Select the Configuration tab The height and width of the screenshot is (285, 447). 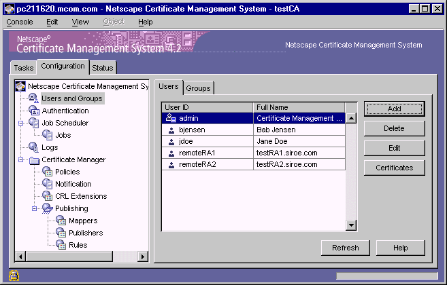[x=63, y=66]
